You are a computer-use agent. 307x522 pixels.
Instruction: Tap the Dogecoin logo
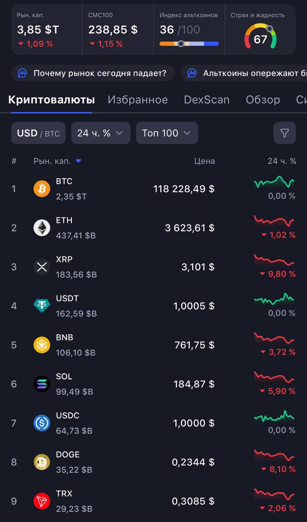[42, 462]
